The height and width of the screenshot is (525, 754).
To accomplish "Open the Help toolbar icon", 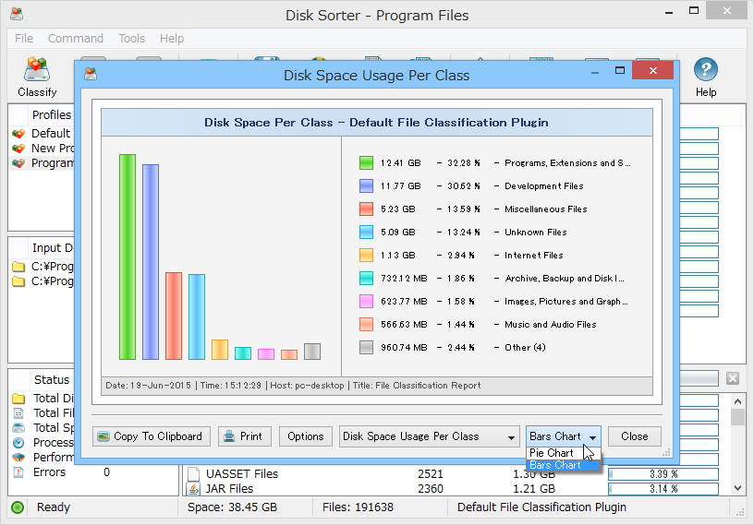I will [x=705, y=69].
